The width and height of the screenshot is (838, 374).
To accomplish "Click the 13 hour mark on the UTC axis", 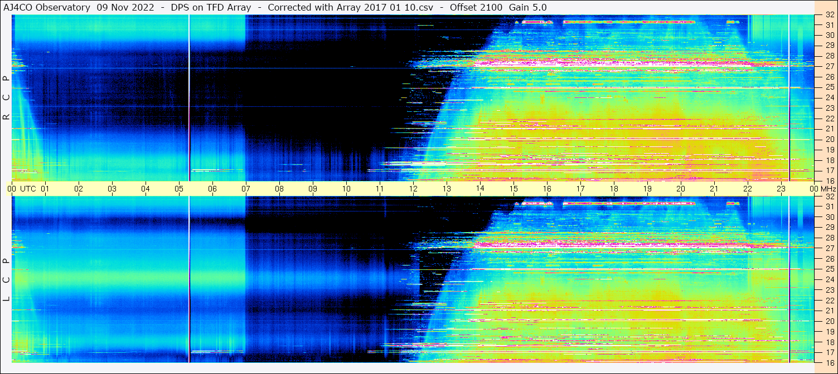I will pos(447,189).
